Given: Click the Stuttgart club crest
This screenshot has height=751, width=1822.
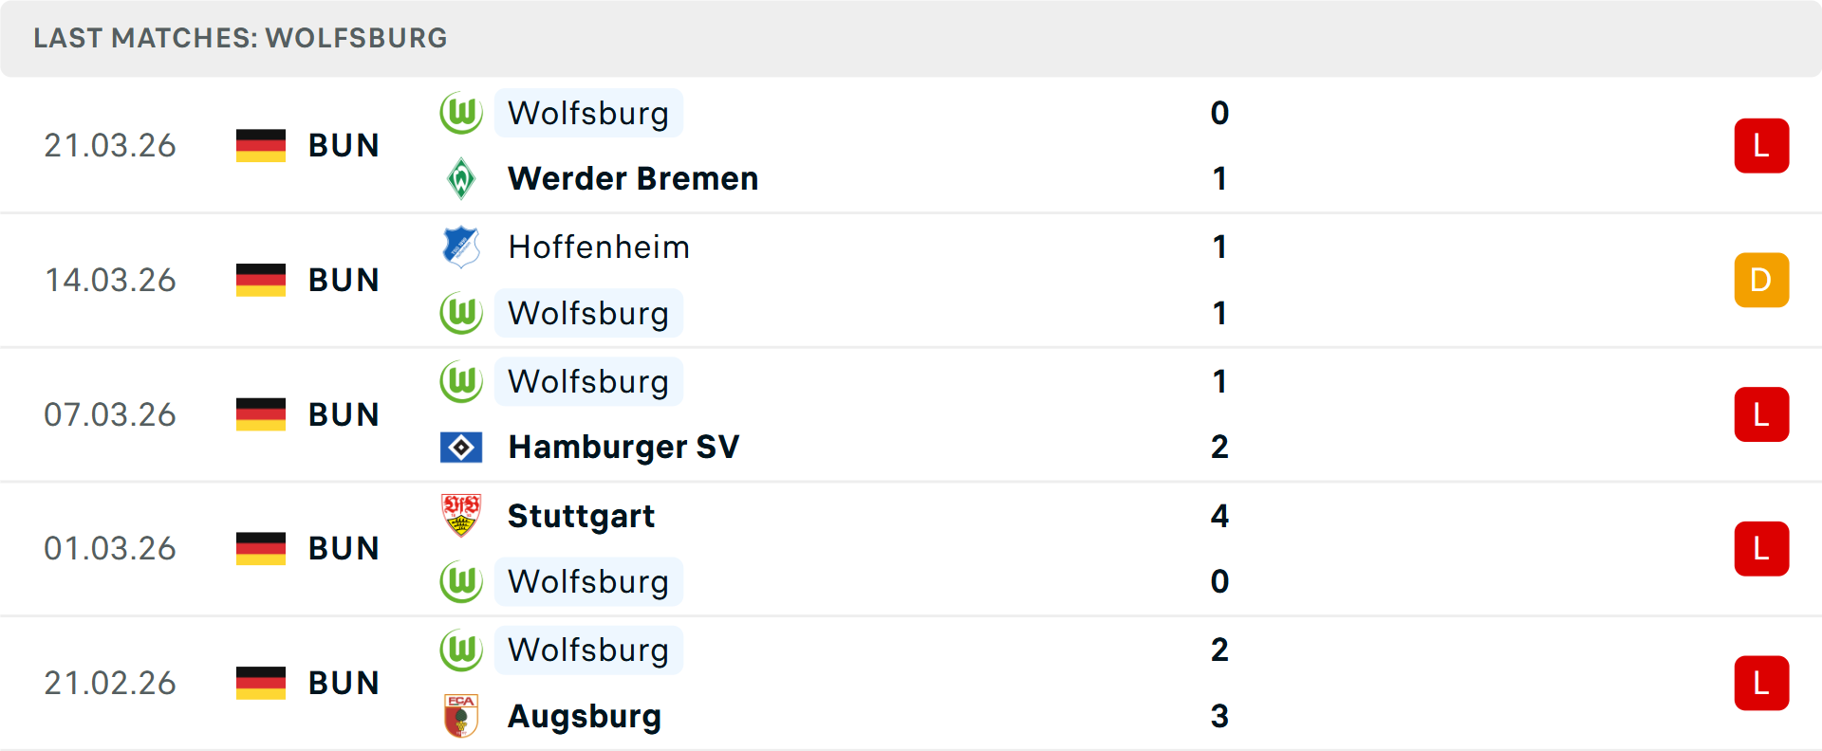Looking at the screenshot, I should (x=461, y=516).
